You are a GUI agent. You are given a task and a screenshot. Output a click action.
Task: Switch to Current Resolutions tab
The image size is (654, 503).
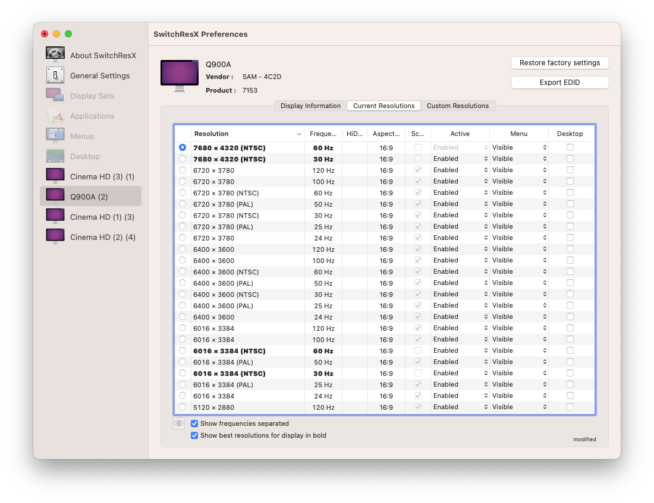[x=383, y=106]
